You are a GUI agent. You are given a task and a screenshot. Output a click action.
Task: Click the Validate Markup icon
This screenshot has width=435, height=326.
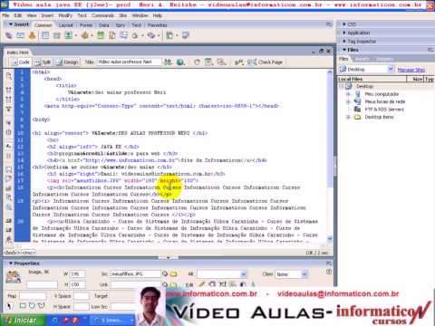pos(239,62)
